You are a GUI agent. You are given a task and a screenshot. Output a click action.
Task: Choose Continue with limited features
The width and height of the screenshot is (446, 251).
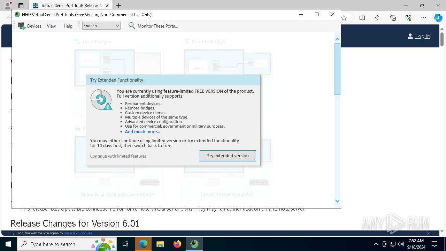point(118,156)
